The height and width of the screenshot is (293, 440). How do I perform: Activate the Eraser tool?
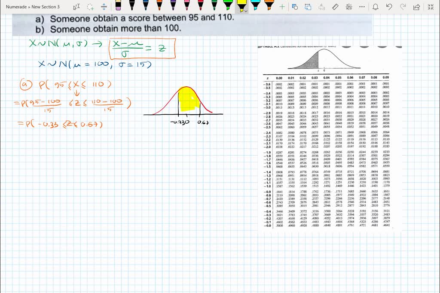point(118,7)
